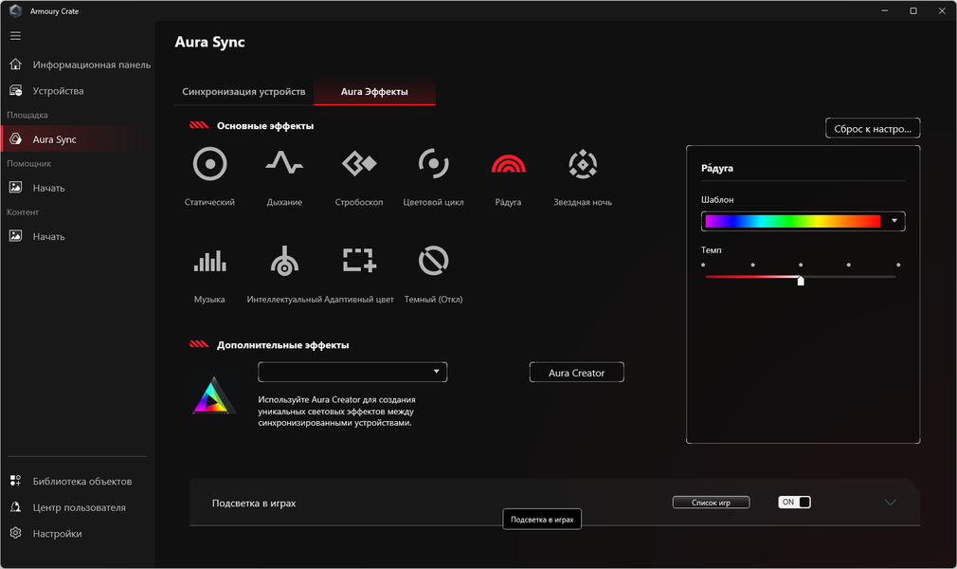Click the Aura Creator description text

(x=337, y=412)
